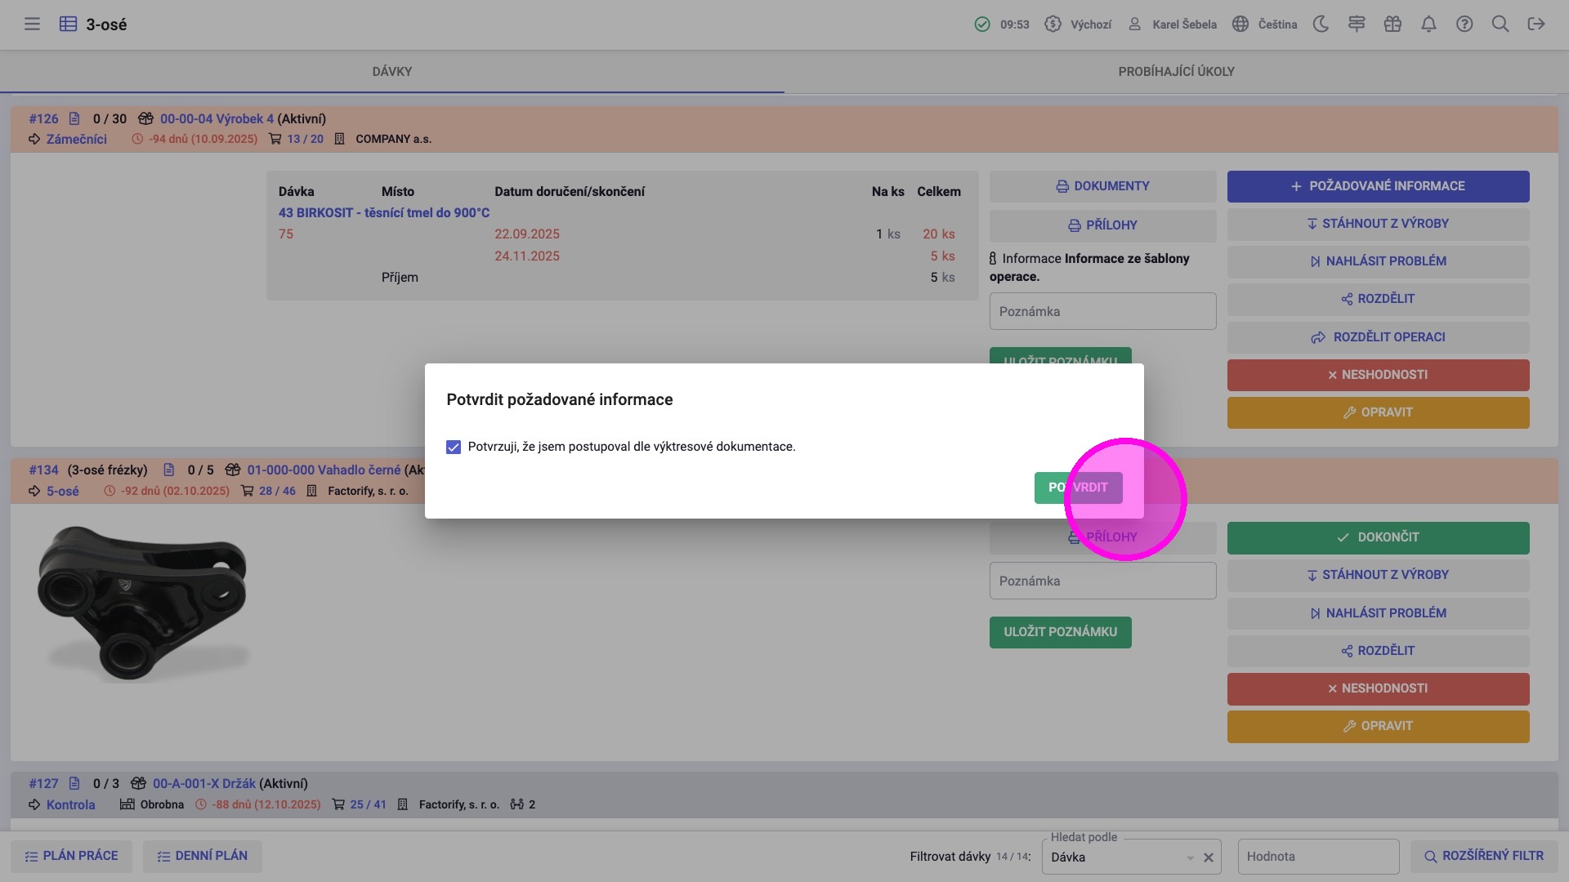Image resolution: width=1569 pixels, height=882 pixels.
Task: Switch to Probíhající úkoly tab
Action: pos(1176,72)
